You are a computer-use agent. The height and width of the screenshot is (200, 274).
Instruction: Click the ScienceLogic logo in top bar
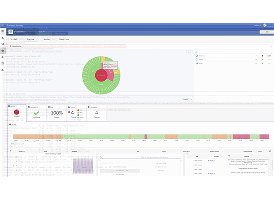[268, 26]
